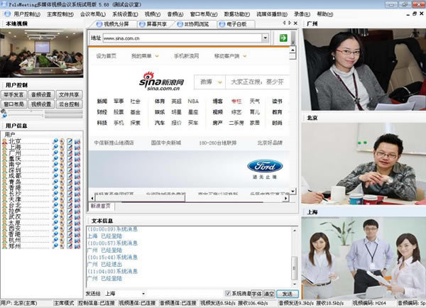Toggle camera icon in 上海 user row
The width and height of the screenshot is (426, 308).
(62, 147)
